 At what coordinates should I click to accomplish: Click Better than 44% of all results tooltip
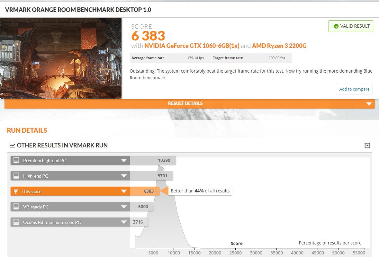coord(200,191)
